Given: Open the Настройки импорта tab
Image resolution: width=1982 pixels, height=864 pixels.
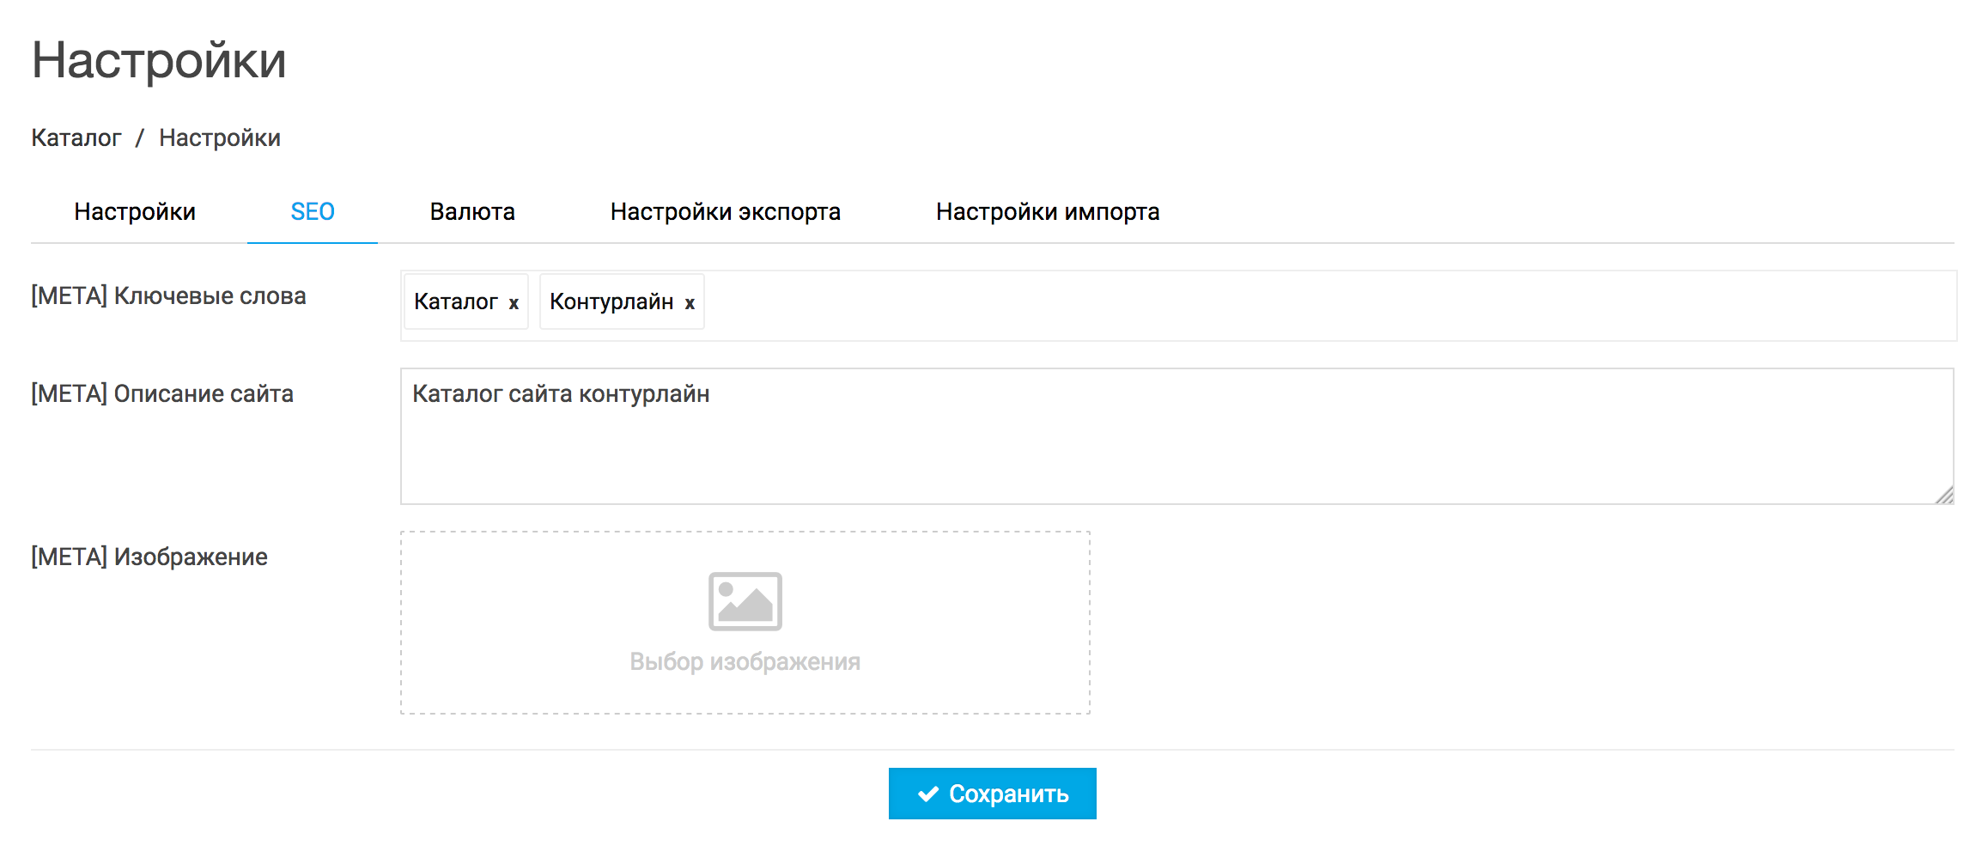Looking at the screenshot, I should tap(1047, 211).
